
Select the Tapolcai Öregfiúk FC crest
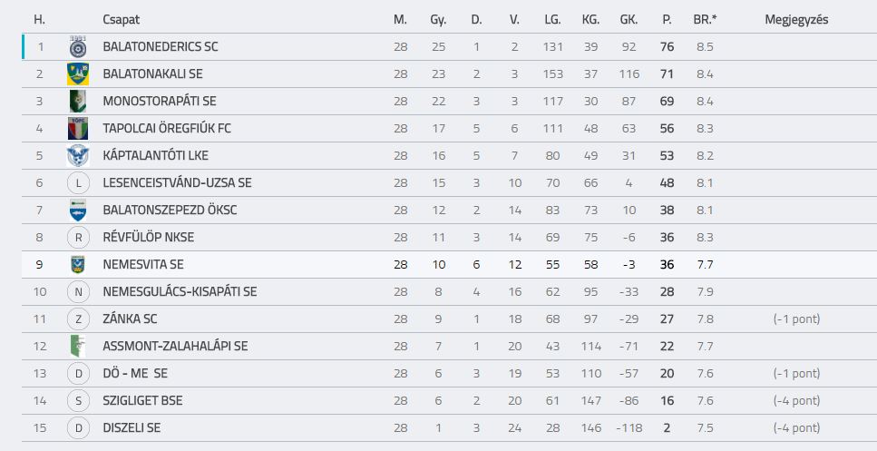(x=78, y=128)
